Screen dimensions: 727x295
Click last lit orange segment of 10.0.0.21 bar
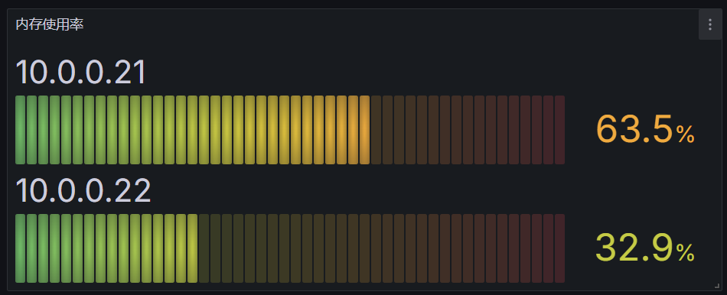(364, 130)
